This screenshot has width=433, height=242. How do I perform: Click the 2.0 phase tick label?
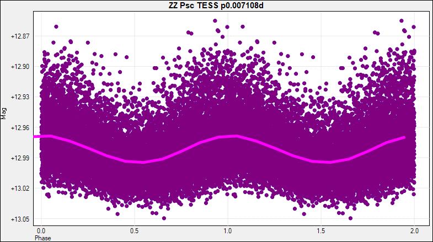point(414,230)
